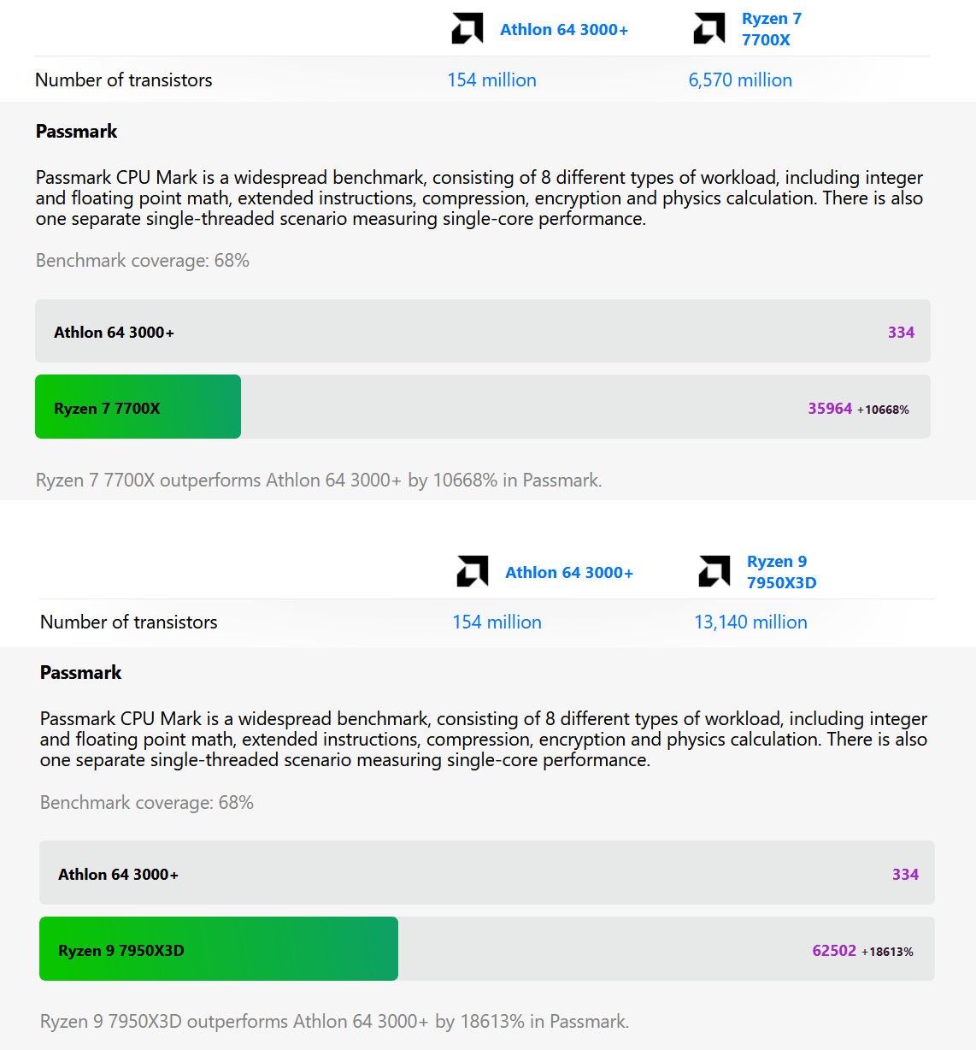Click Athlon 64 3000+ bar above Ryzen 7 bar
The height and width of the screenshot is (1050, 976).
pyautogui.click(x=482, y=332)
